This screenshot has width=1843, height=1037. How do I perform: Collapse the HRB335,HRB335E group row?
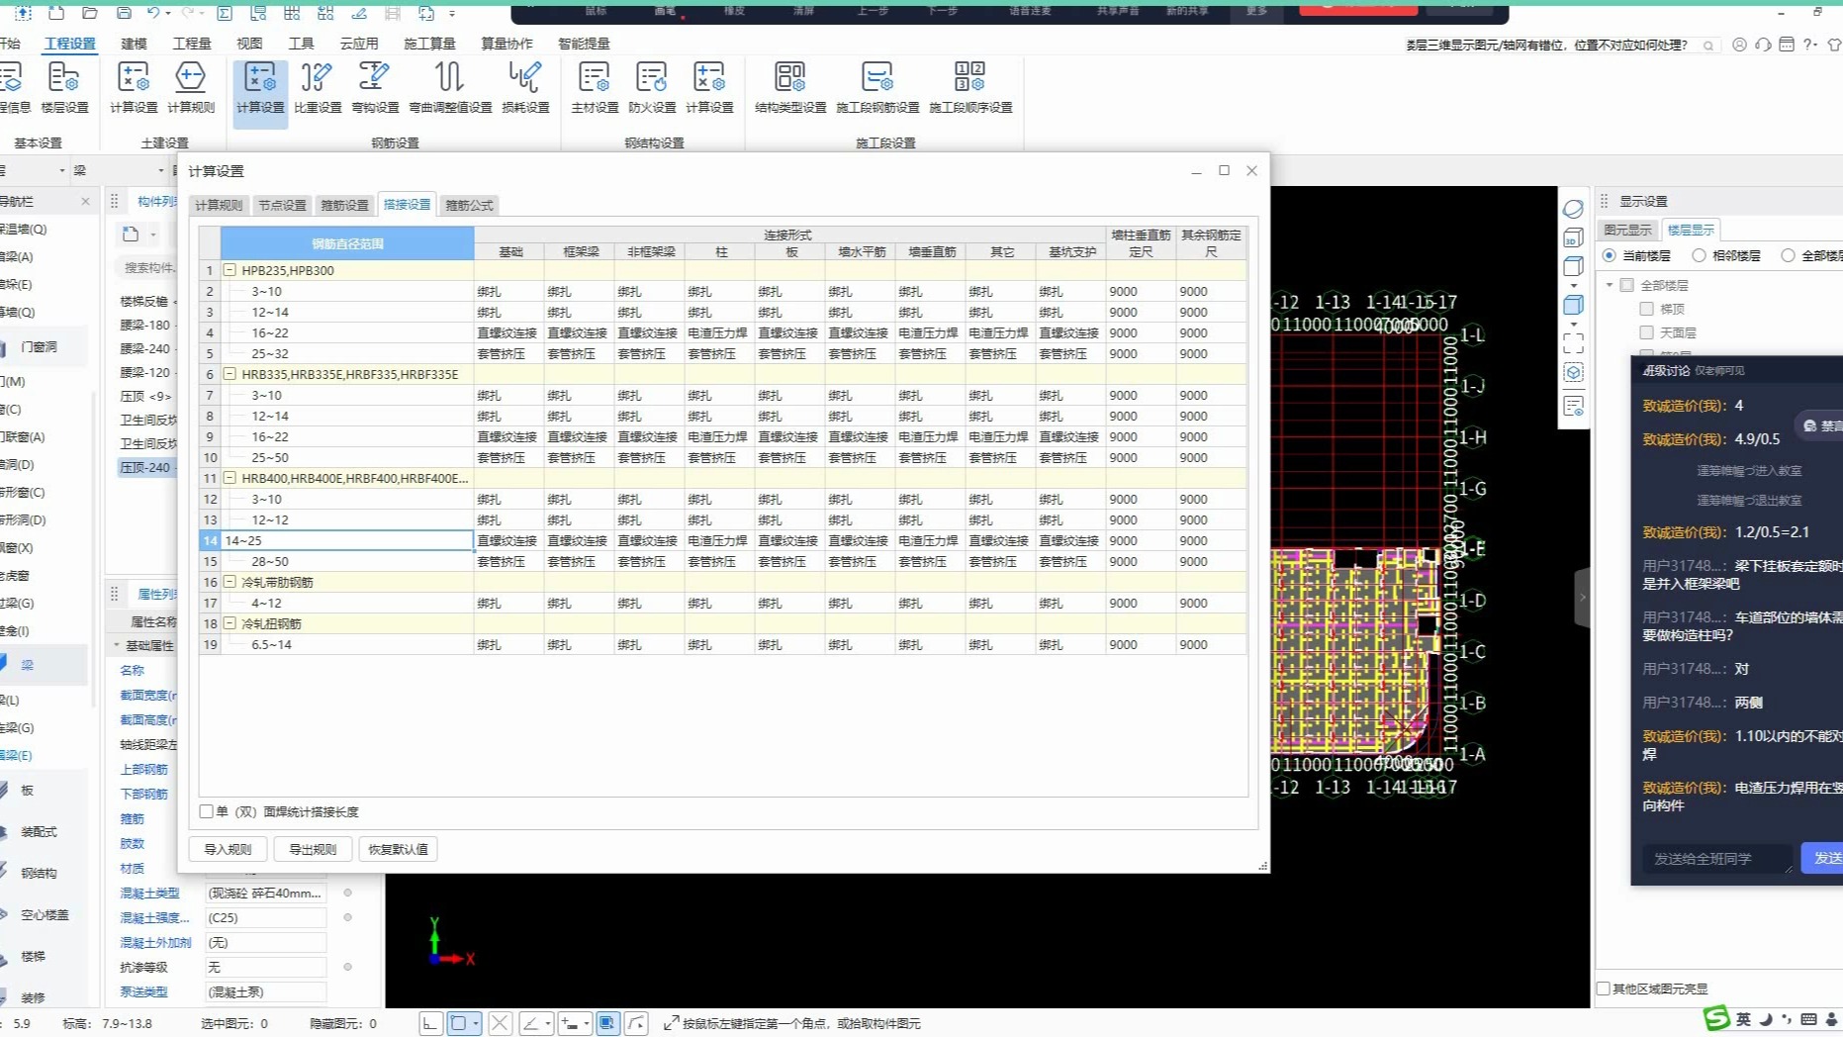230,374
